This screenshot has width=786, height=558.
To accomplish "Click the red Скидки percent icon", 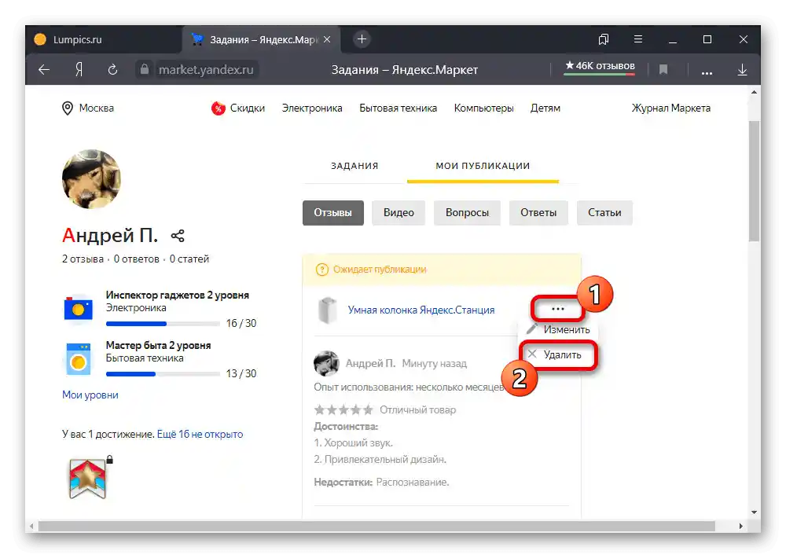I will coord(218,108).
